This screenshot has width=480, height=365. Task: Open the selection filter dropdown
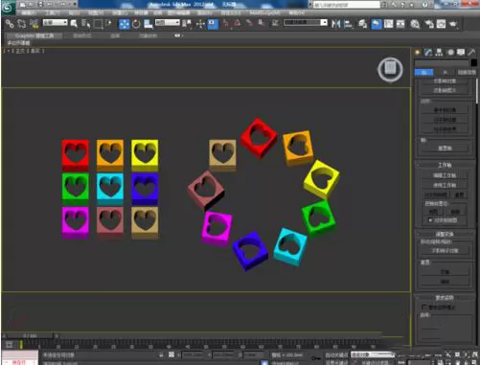click(x=56, y=22)
